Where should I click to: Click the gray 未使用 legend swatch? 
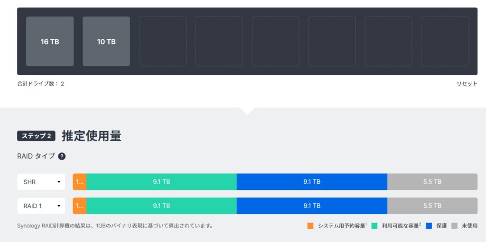455,226
